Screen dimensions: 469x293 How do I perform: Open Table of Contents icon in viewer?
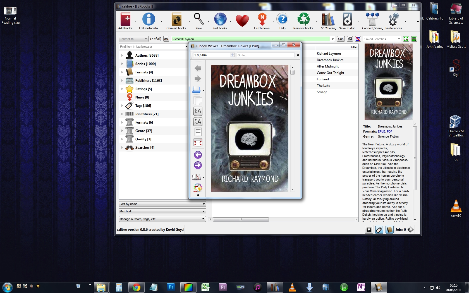click(x=196, y=177)
